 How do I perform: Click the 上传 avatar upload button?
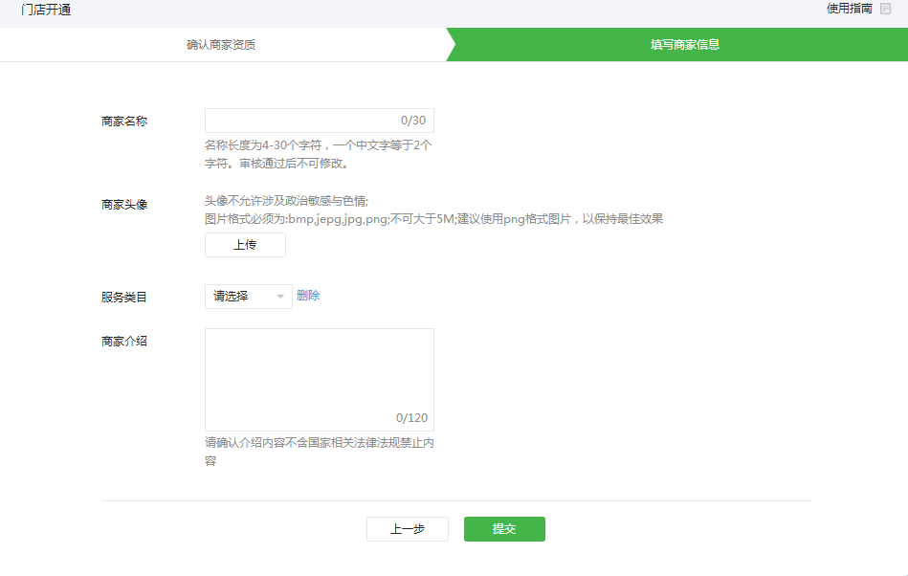pyautogui.click(x=245, y=245)
